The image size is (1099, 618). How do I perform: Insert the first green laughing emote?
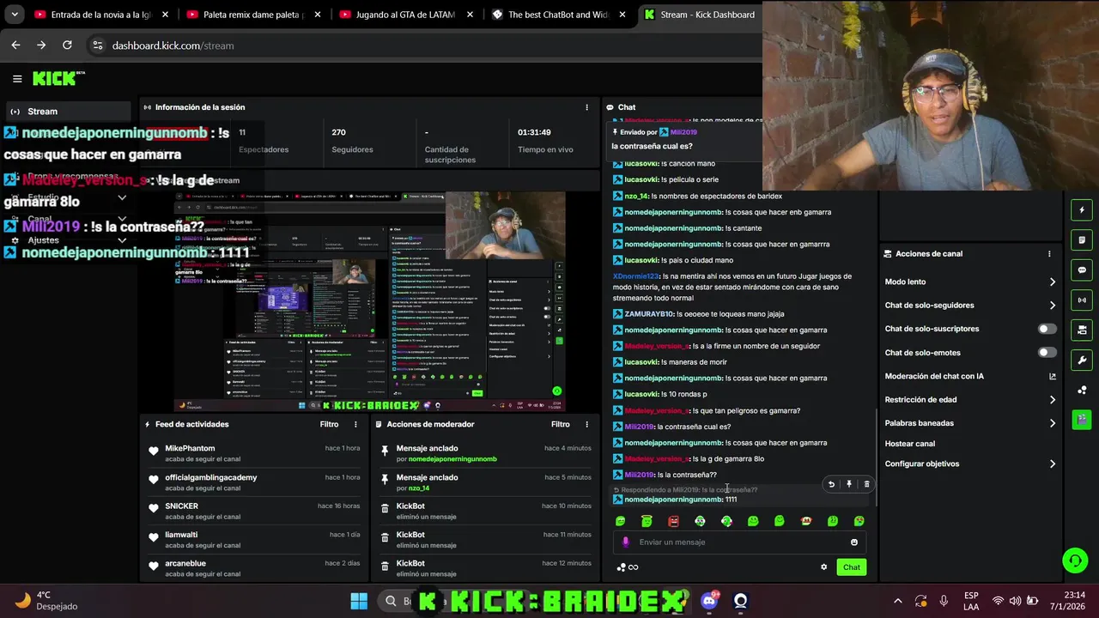pos(620,521)
